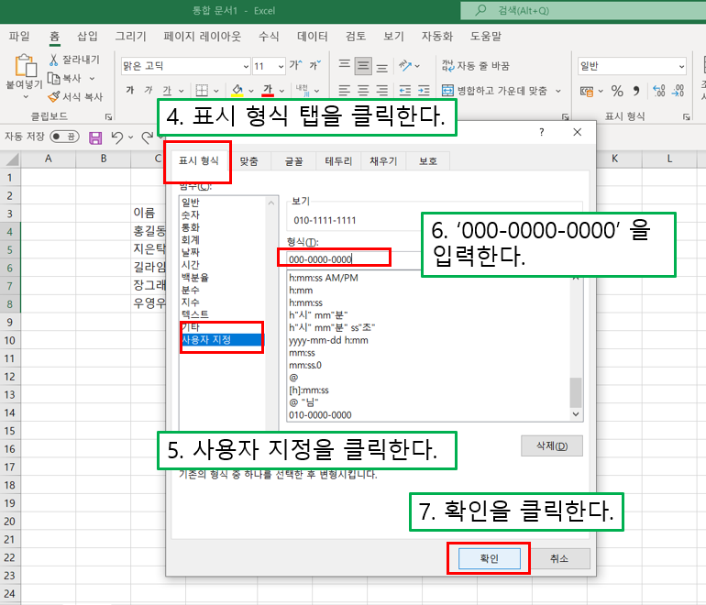
Task: Click Merge and Center (병합하고 가운데 맞춤)
Action: click(494, 91)
